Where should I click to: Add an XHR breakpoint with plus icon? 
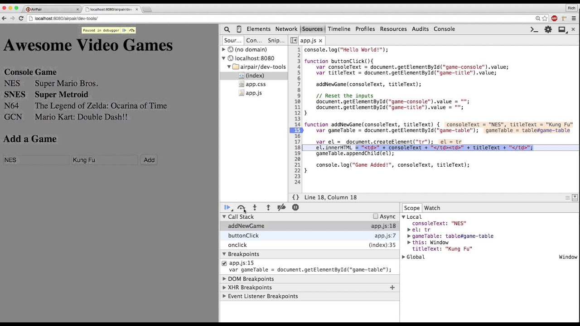(x=392, y=288)
